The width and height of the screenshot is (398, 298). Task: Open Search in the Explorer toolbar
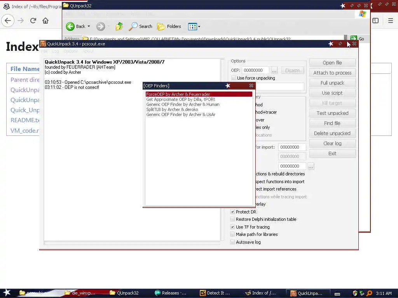coord(140,26)
